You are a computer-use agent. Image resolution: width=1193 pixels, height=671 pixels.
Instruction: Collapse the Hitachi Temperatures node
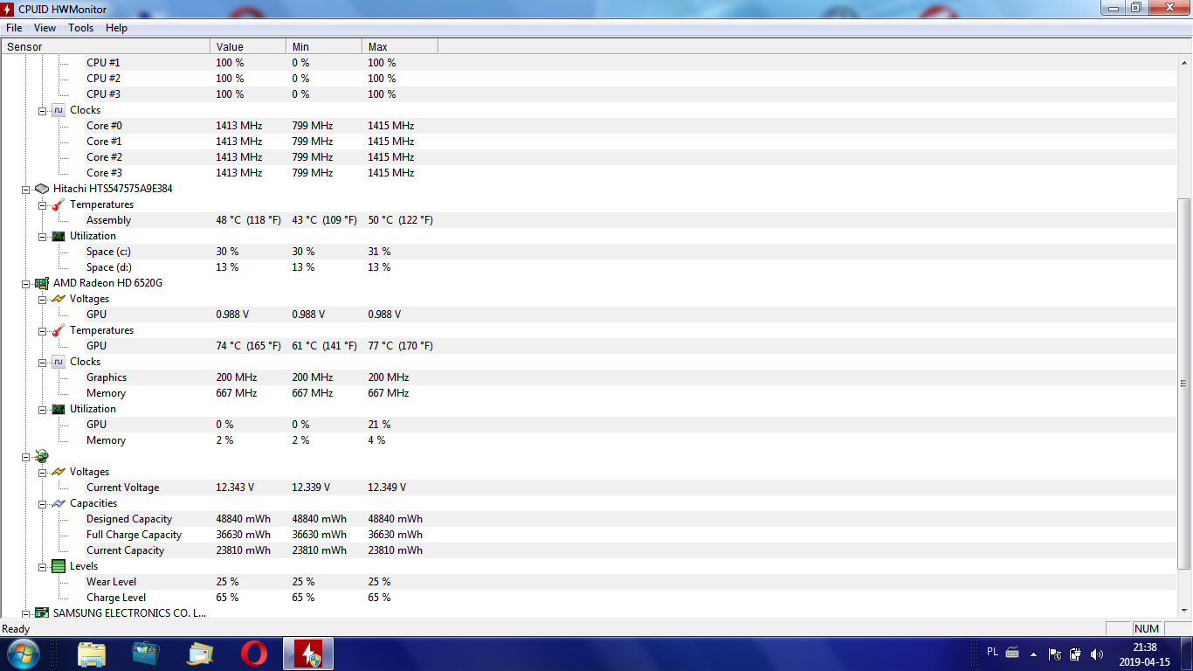42,204
